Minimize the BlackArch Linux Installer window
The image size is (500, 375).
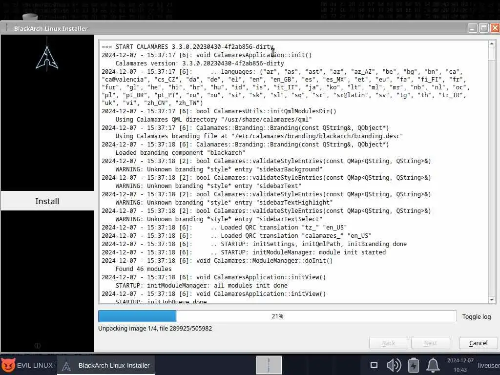click(472, 28)
